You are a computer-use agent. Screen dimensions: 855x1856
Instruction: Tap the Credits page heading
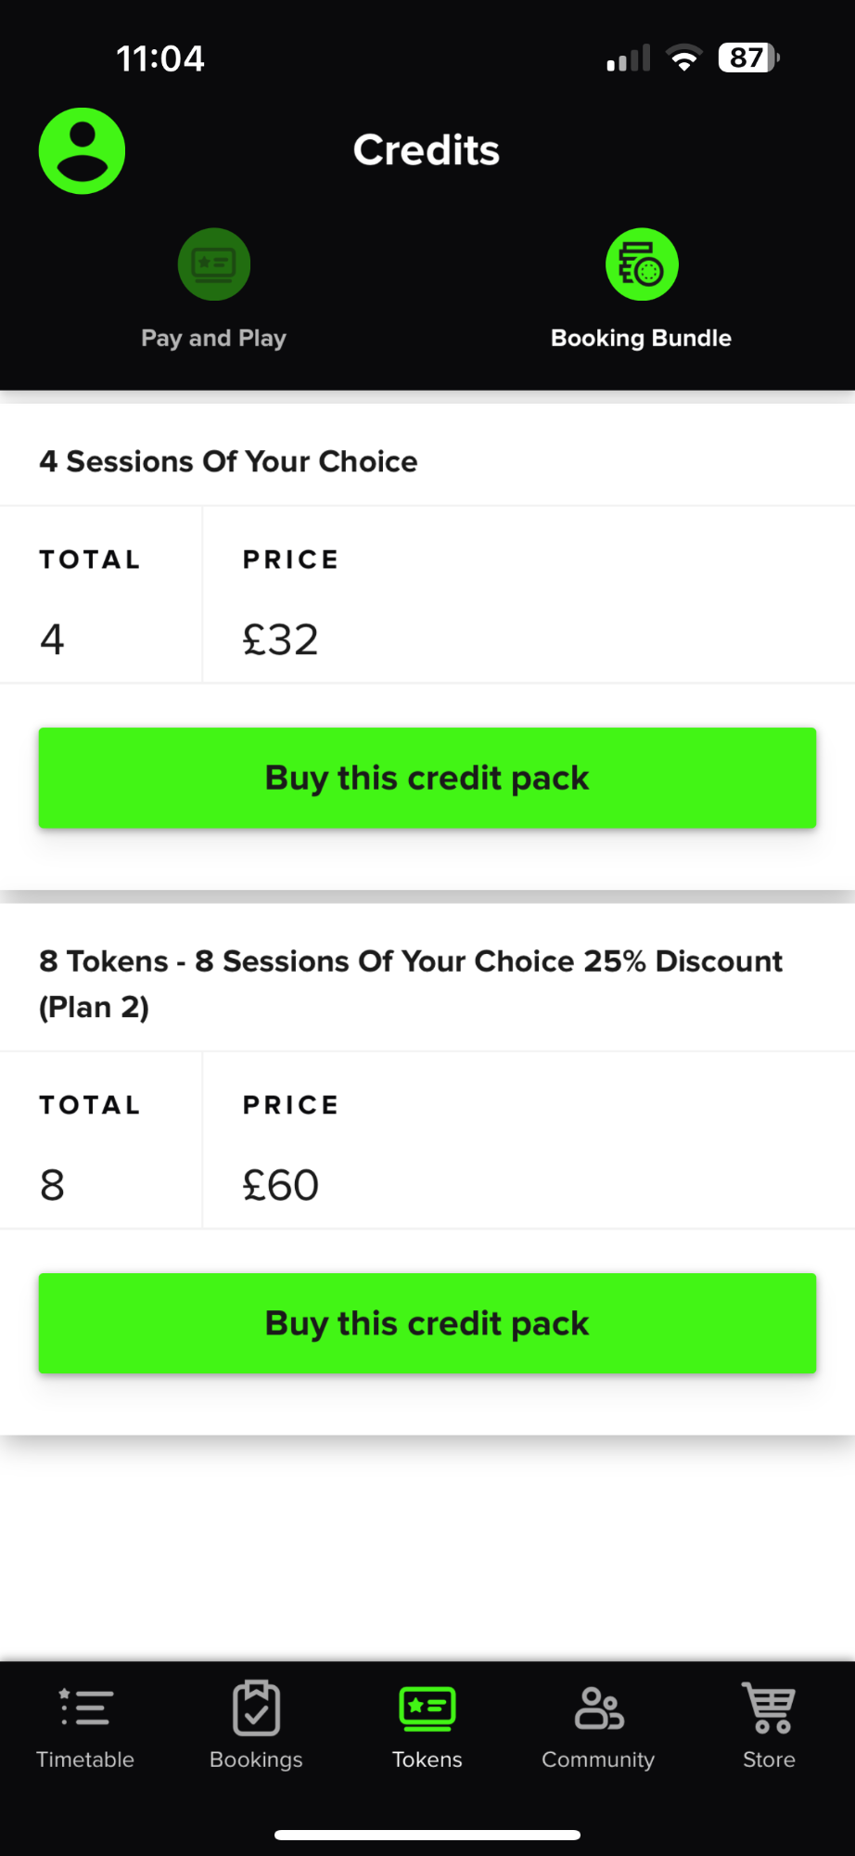(427, 150)
